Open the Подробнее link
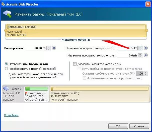 11,115
